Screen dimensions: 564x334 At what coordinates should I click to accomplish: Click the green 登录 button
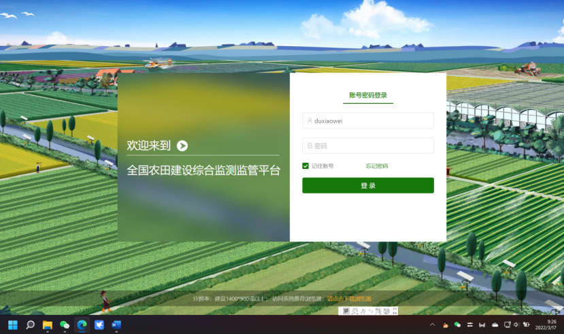(368, 185)
